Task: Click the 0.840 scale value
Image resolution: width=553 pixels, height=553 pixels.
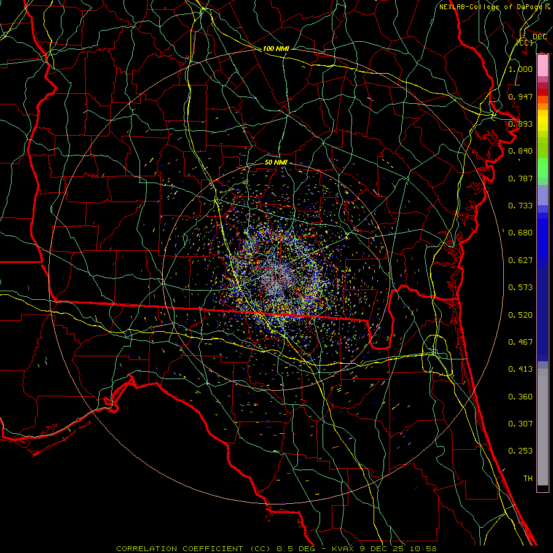Action: pos(520,151)
